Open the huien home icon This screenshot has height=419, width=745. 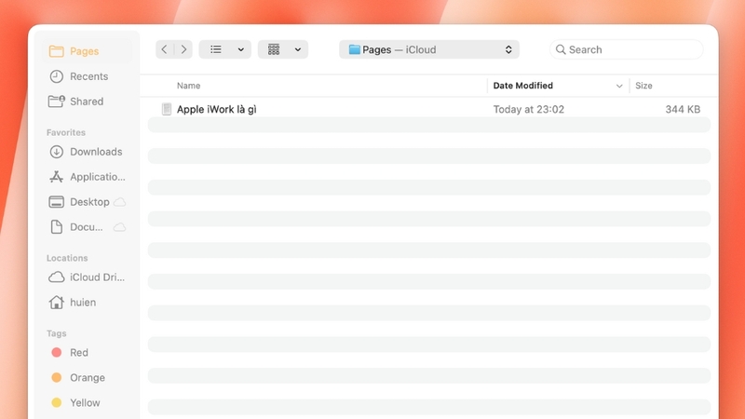(57, 302)
